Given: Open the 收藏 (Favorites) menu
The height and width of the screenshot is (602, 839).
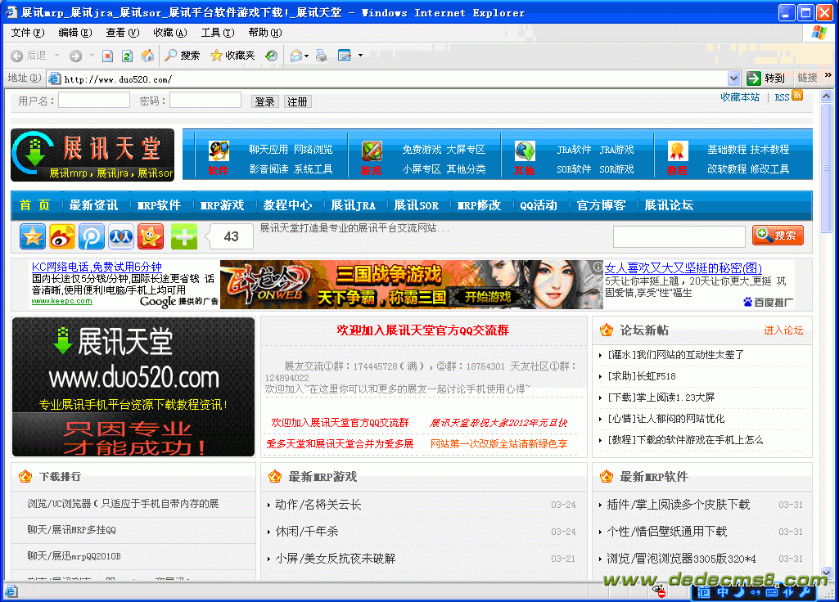Looking at the screenshot, I should pyautogui.click(x=169, y=33).
